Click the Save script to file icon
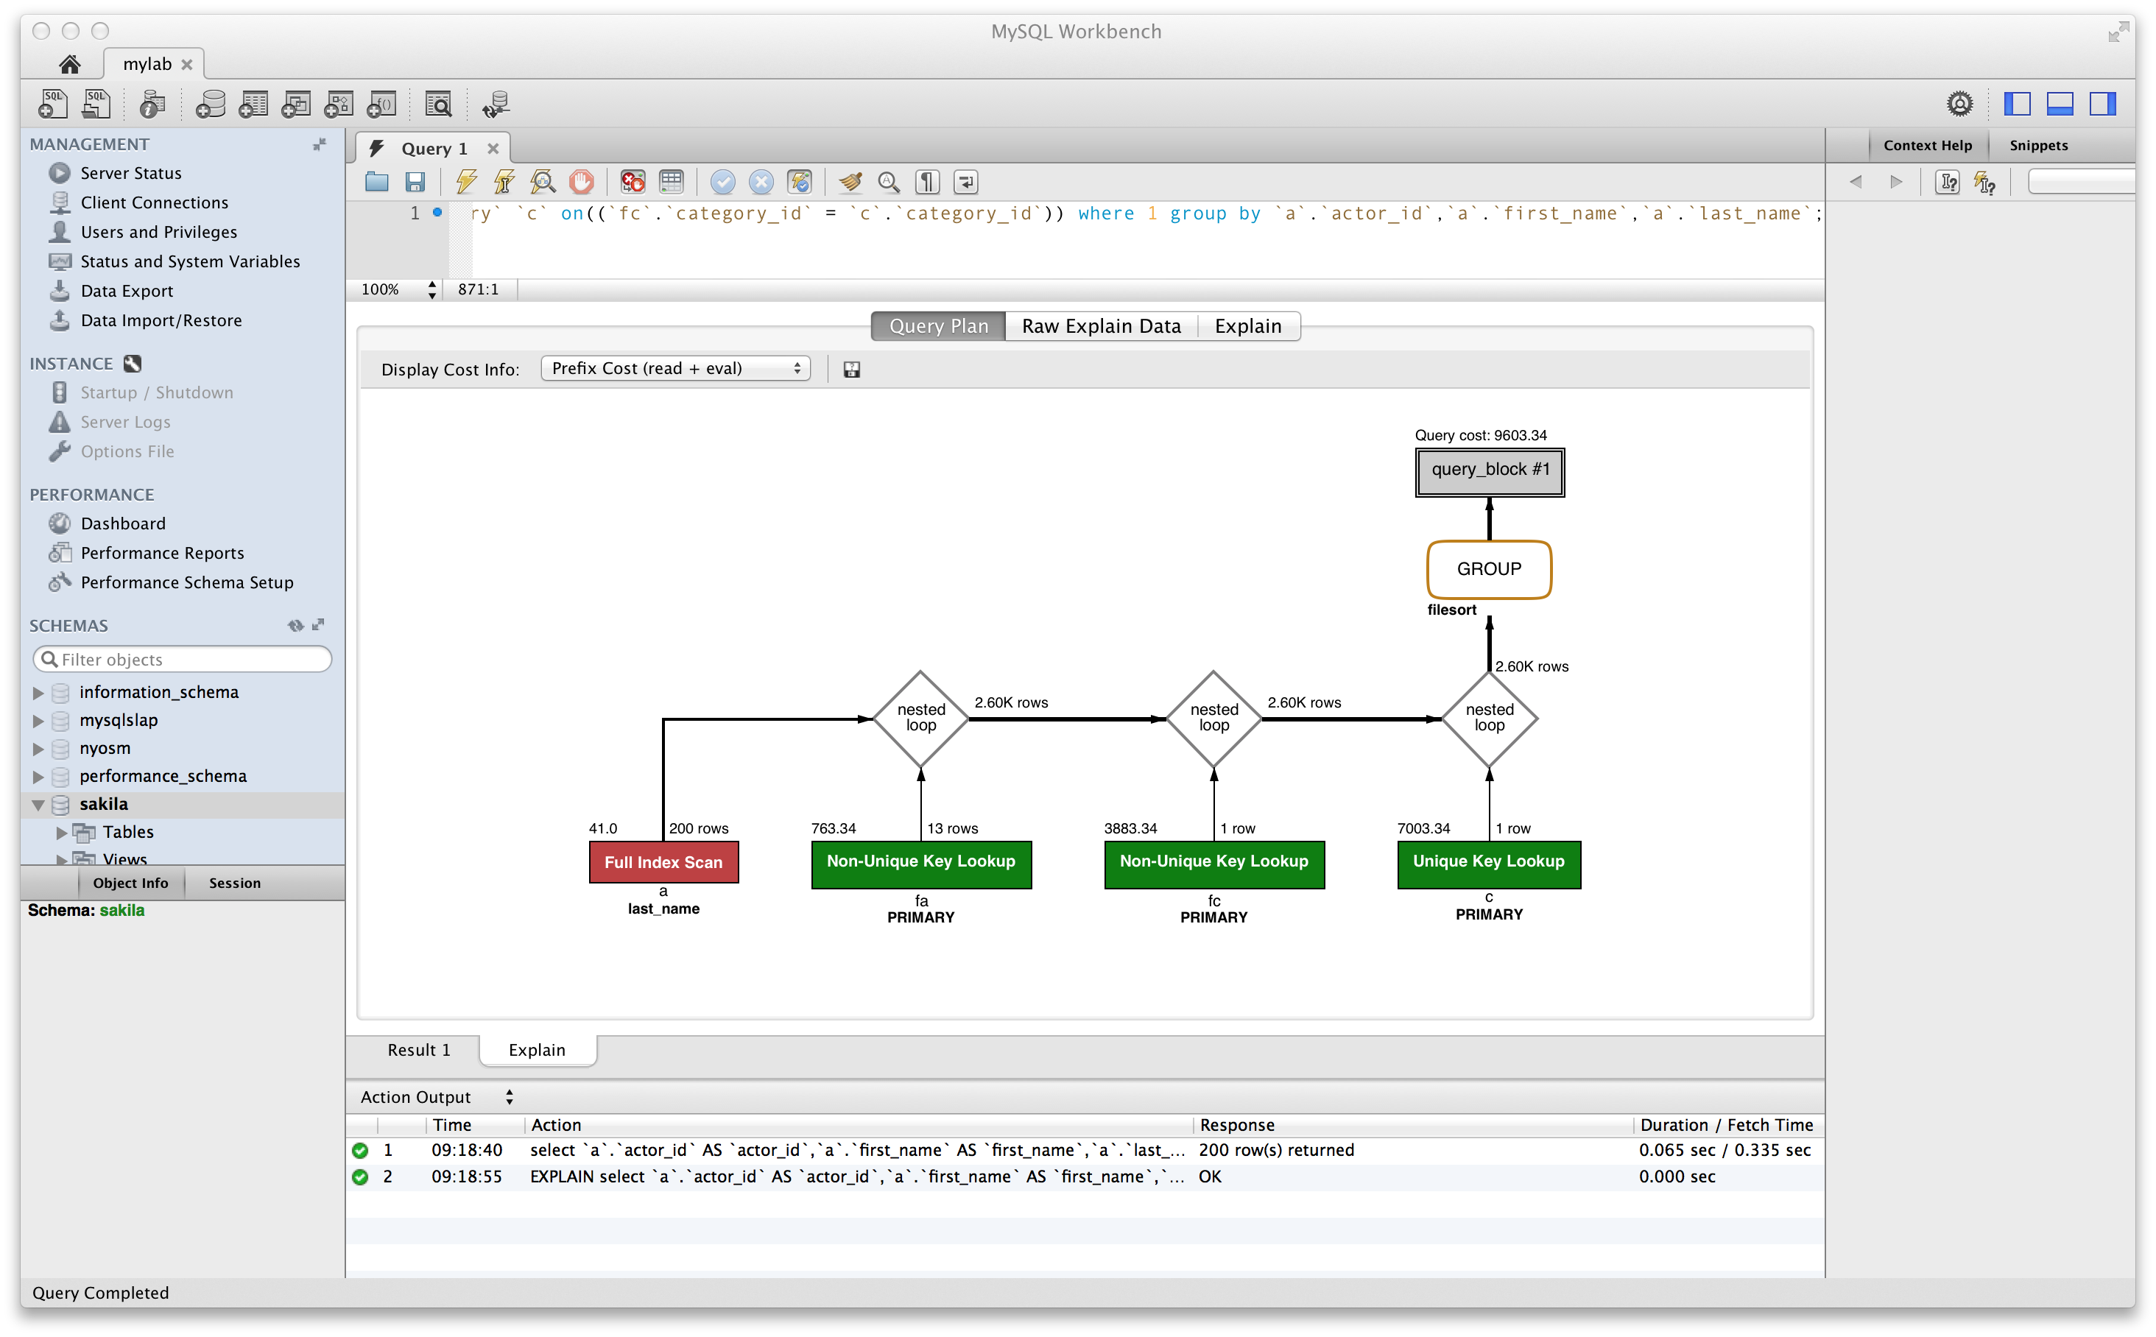 point(413,182)
